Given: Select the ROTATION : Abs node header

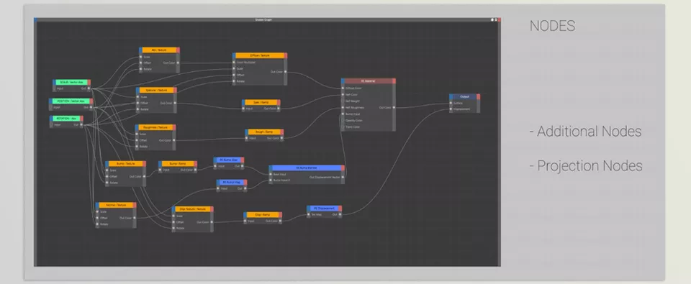Looking at the screenshot, I should 66,119.
